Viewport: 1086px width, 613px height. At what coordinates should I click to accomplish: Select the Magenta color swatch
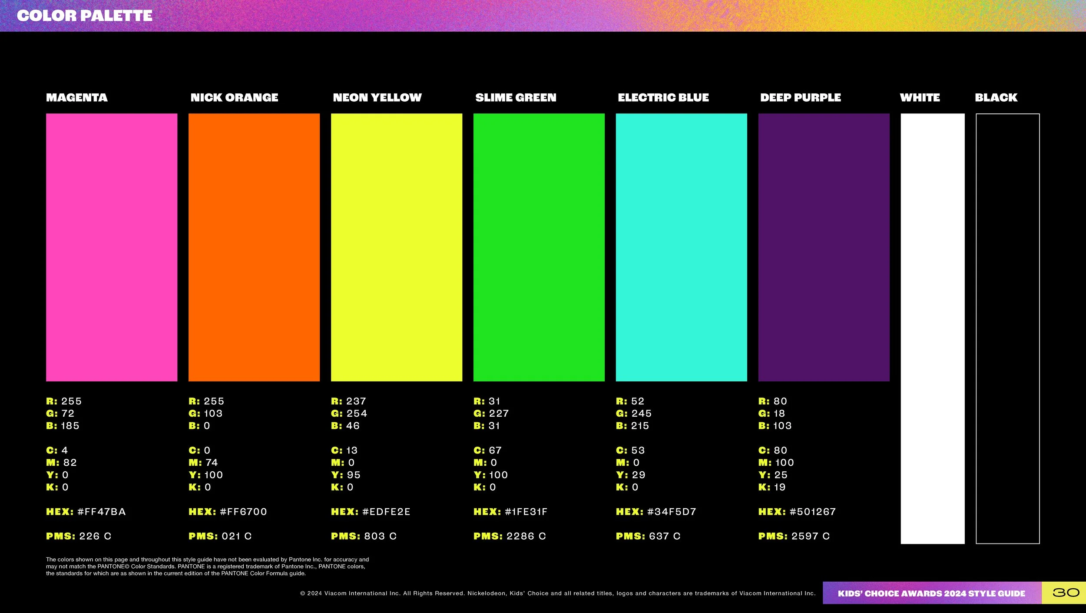click(112, 247)
